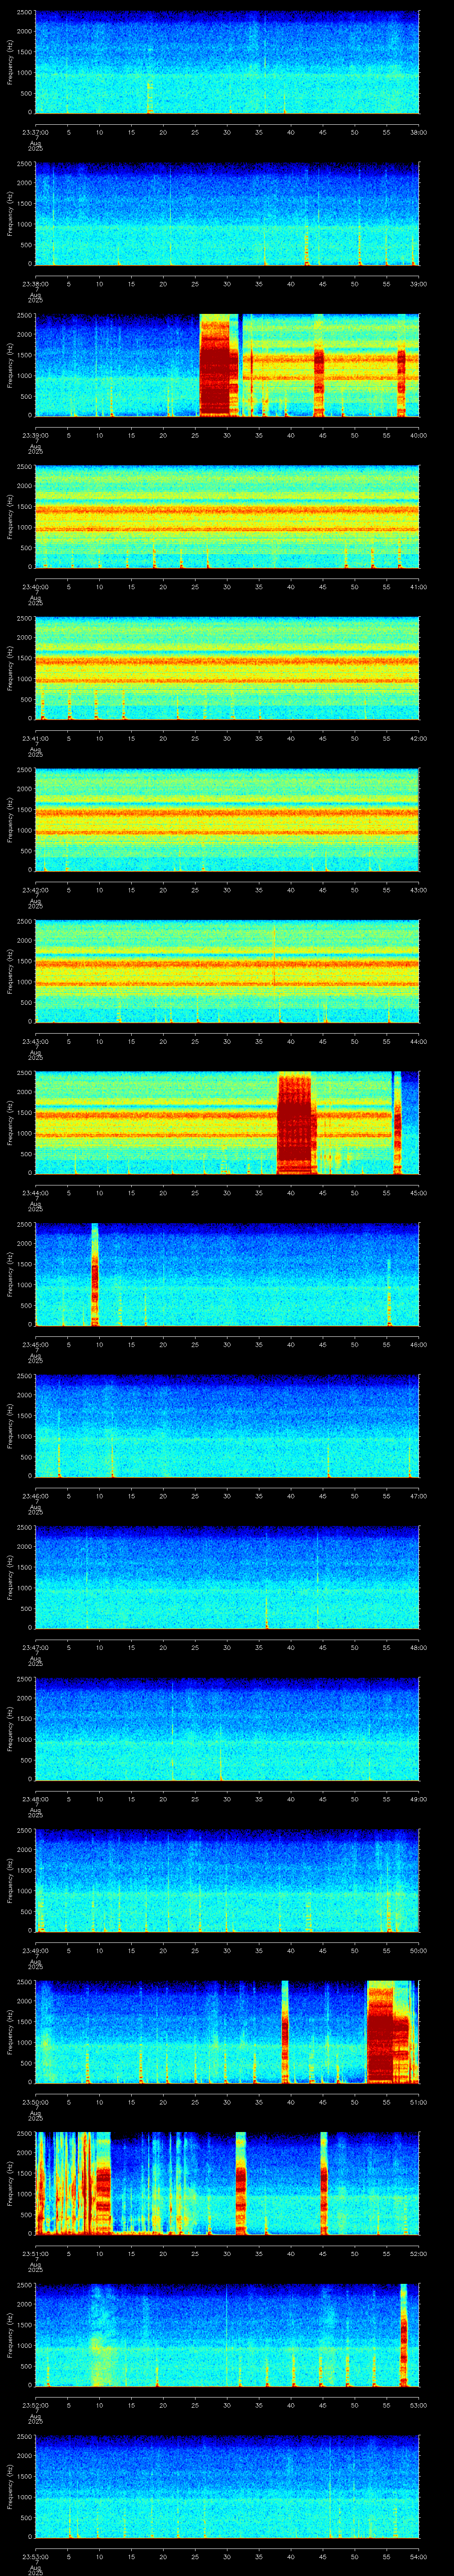The image size is (454, 2576).
Task: Click the 23:48:00 time axis label
Action: [35, 1799]
